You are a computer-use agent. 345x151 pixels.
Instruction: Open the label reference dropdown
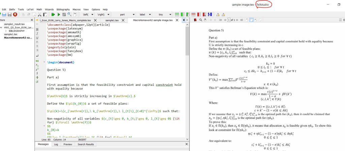[x=150, y=14]
